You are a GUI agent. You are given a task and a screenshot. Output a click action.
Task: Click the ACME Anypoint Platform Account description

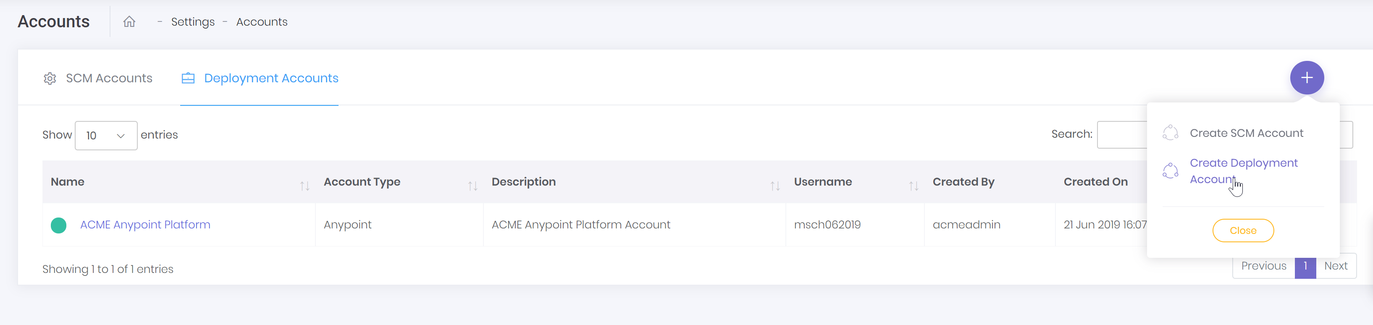(x=580, y=225)
